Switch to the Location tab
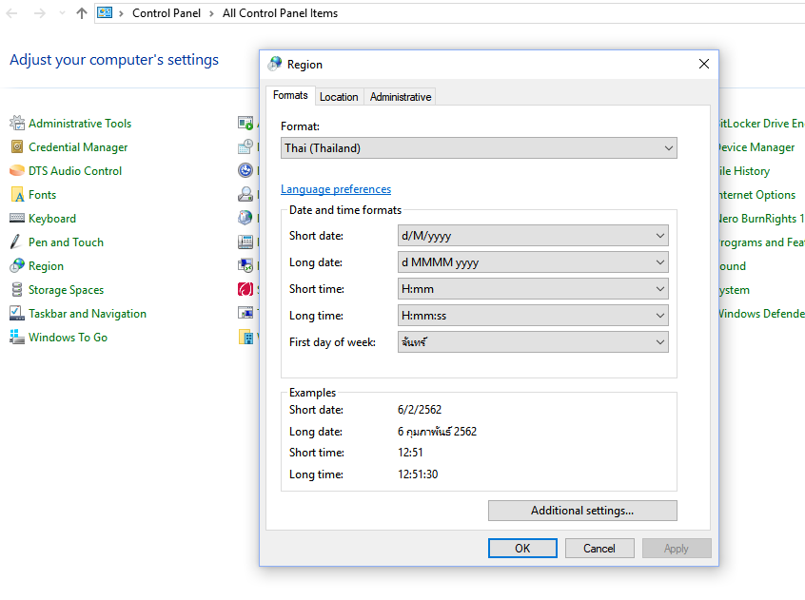 [339, 96]
